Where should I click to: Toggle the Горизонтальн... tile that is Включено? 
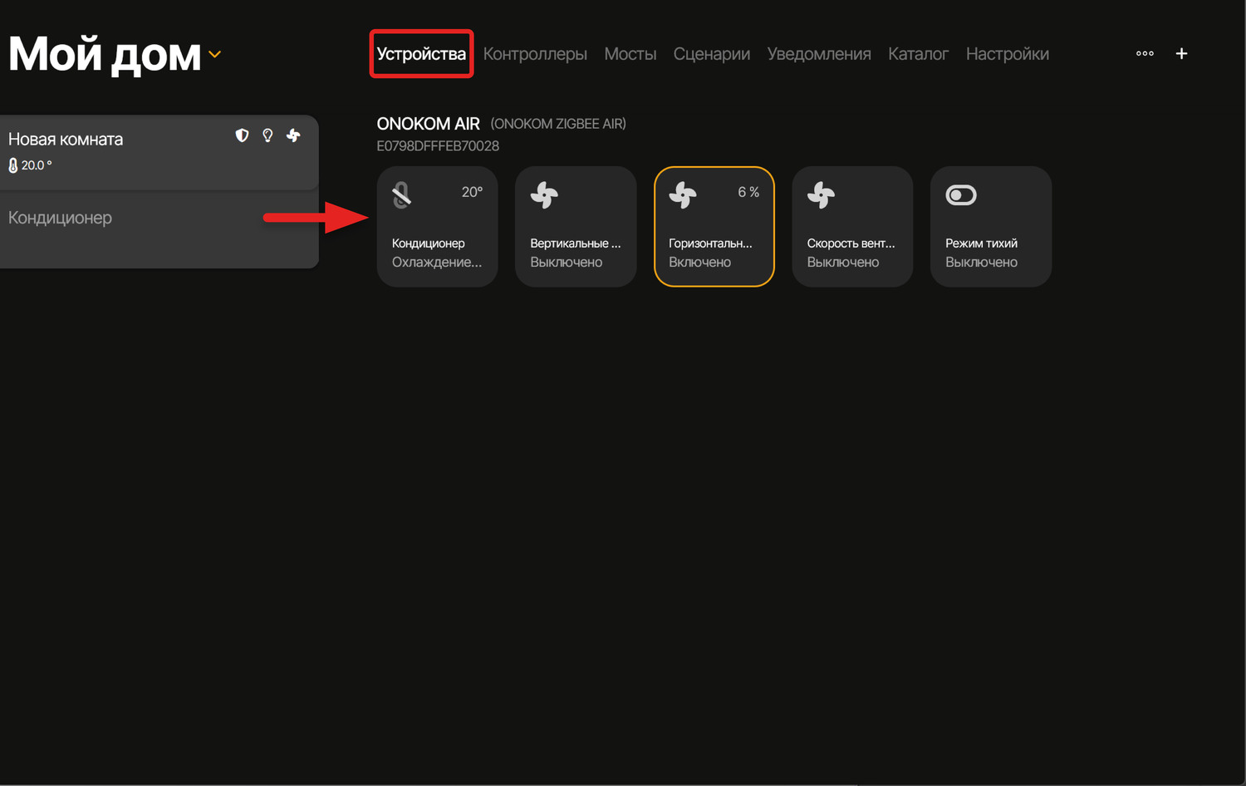point(714,227)
